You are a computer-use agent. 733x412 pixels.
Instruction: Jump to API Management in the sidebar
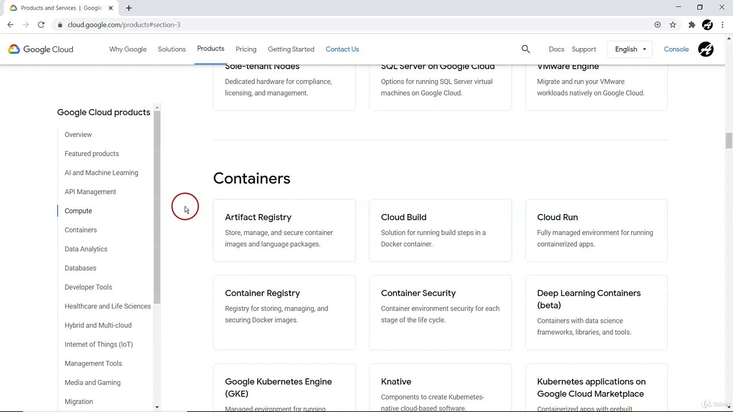coord(90,192)
